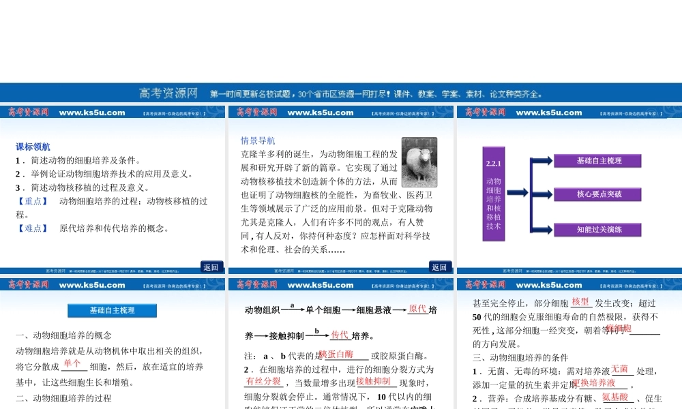Screen dimensions: 682x409
Task: Click the 情景导航 heading
Action: pos(258,140)
